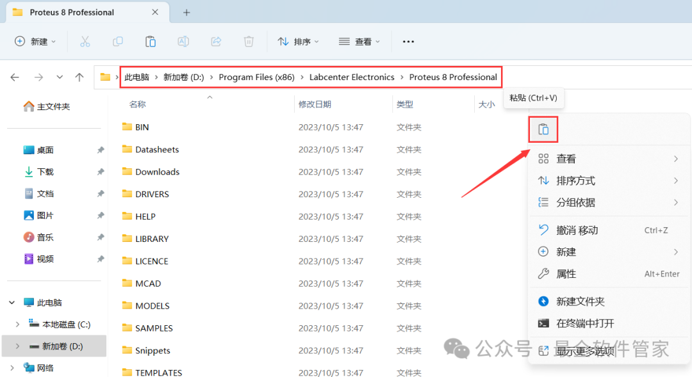Choose 属性 from the context menu

pyautogui.click(x=566, y=273)
